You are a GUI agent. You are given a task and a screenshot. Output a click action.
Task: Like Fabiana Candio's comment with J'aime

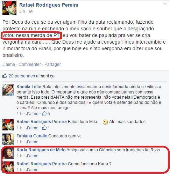[x=32, y=142]
